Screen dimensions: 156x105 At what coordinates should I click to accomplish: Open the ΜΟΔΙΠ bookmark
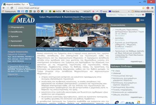point(86,11)
